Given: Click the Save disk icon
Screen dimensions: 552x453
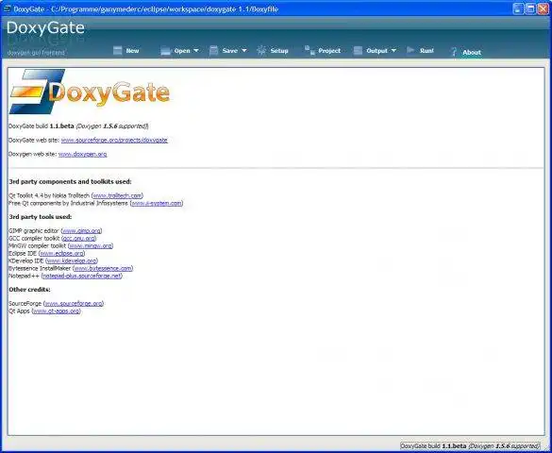Looking at the screenshot, I should point(213,51).
